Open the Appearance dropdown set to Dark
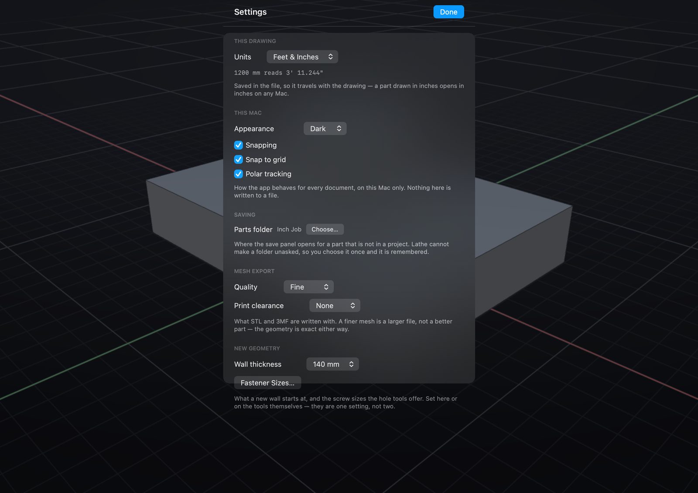This screenshot has width=698, height=493. point(325,129)
